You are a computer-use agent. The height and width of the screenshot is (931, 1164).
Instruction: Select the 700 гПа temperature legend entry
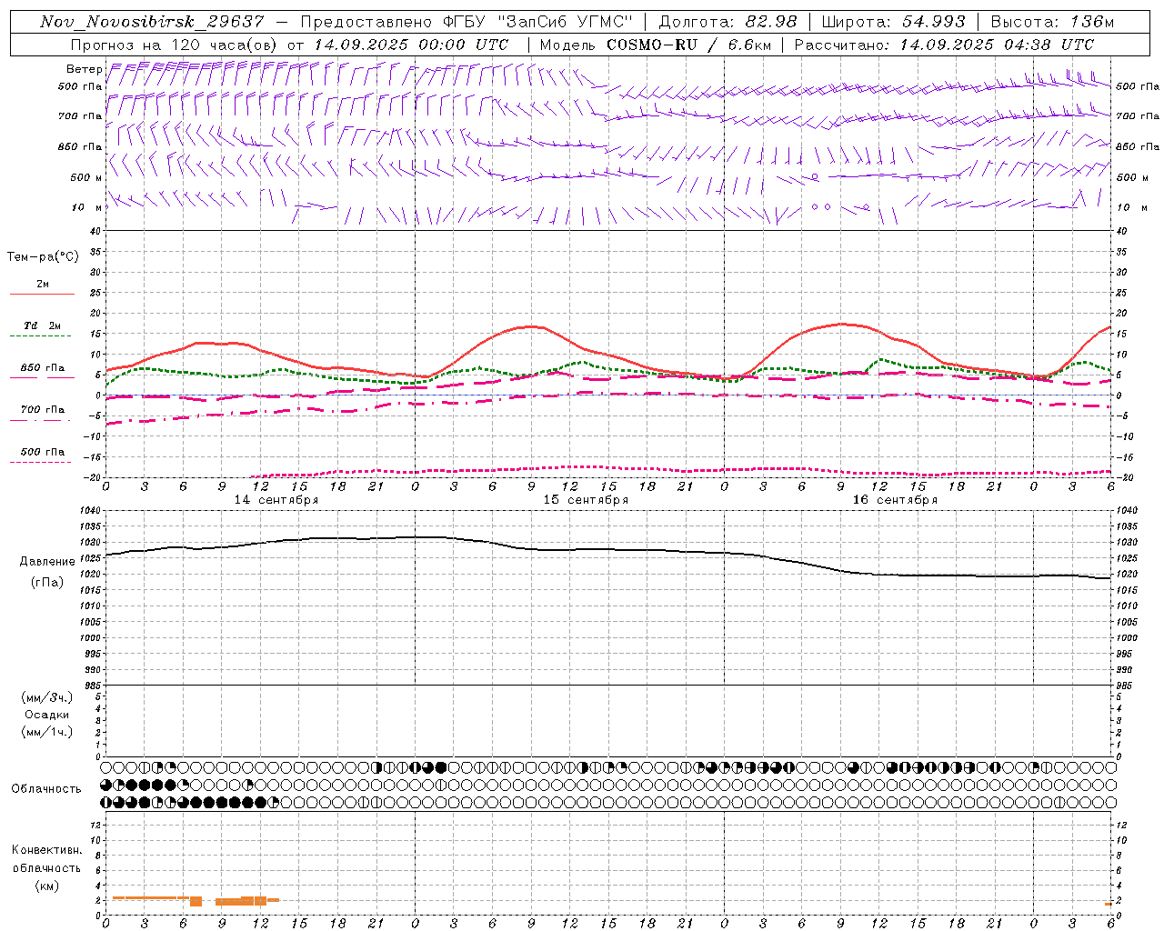pos(43,410)
